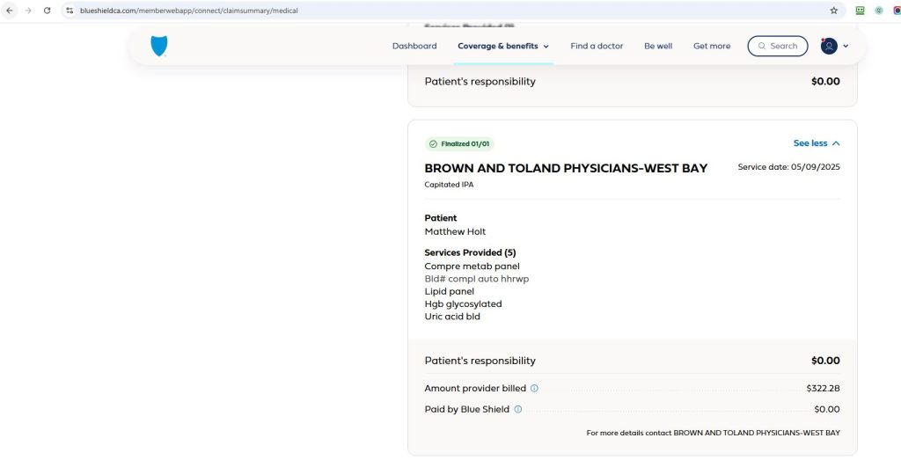The width and height of the screenshot is (901, 460).
Task: Open the account menu chevron
Action: click(846, 46)
